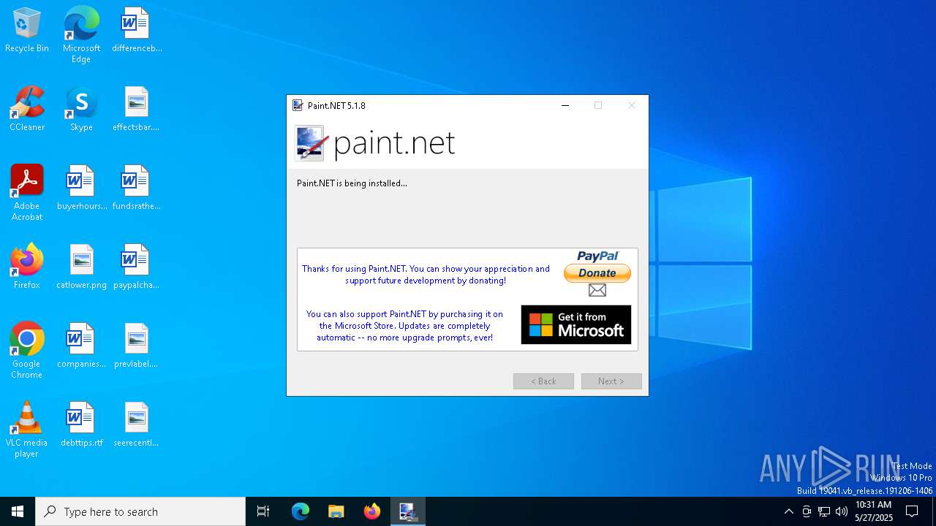936x526 pixels.
Task: Click the PayPal Donate button
Action: click(x=597, y=273)
